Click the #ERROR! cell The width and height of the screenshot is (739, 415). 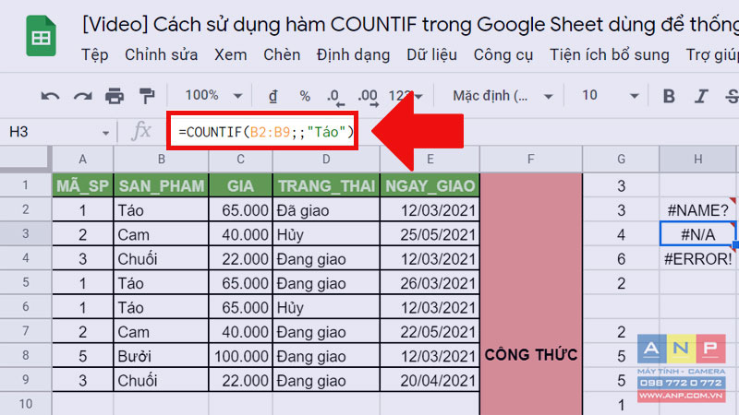(698, 258)
